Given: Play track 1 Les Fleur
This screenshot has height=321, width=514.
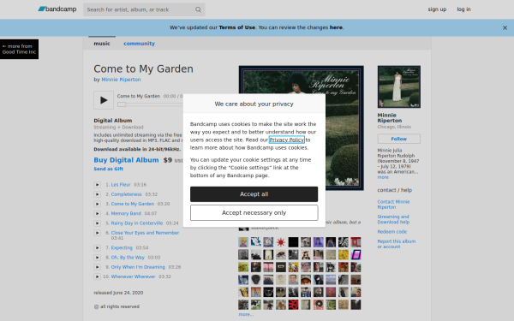Looking at the screenshot, I should click(x=97, y=185).
